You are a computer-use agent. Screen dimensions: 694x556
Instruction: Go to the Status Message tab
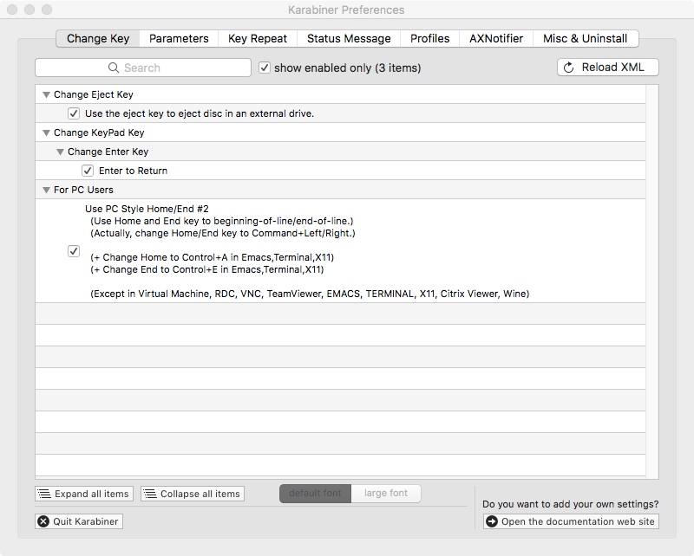[349, 38]
